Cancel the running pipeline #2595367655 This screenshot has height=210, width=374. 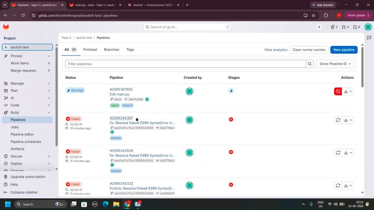pos(338,91)
